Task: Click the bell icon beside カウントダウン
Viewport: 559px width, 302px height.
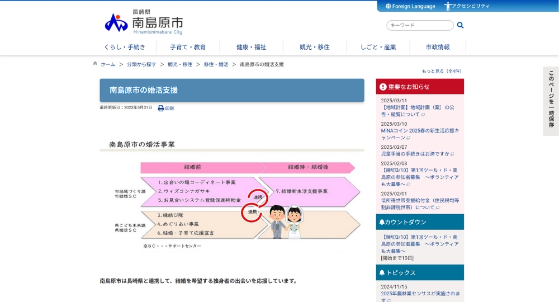Action: [382, 222]
